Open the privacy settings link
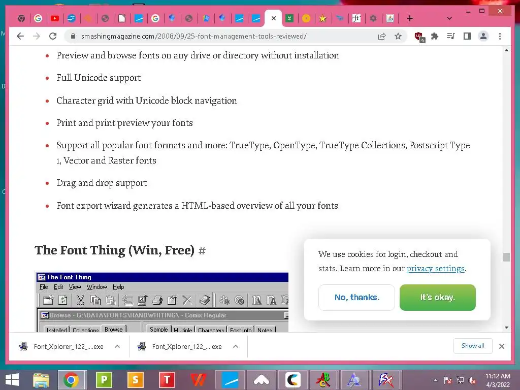520x390 pixels. pyautogui.click(x=435, y=269)
